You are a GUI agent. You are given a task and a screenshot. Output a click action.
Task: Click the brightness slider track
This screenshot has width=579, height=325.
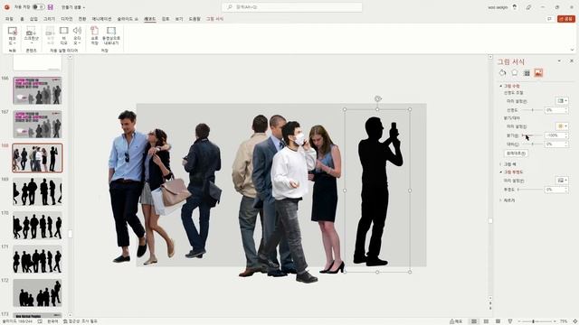(x=533, y=135)
